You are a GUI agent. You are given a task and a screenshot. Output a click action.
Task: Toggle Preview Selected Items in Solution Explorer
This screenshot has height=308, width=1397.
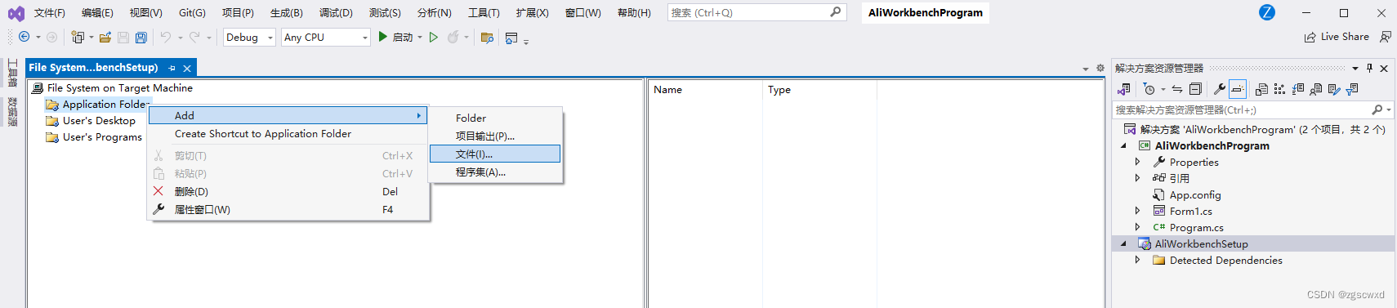pyautogui.click(x=1238, y=89)
